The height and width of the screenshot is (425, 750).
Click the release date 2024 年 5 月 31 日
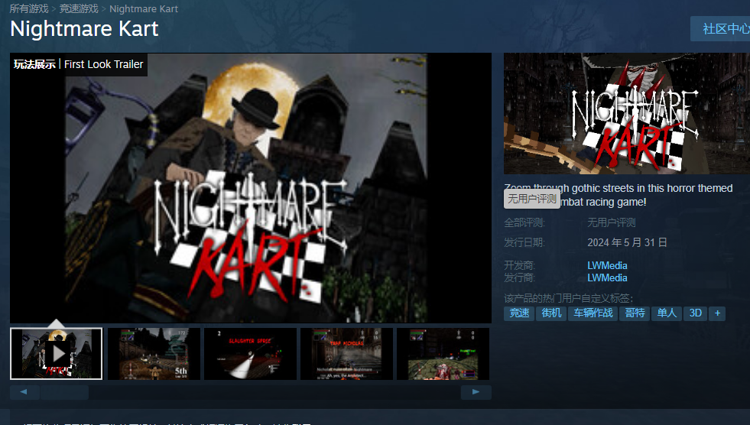coord(627,242)
